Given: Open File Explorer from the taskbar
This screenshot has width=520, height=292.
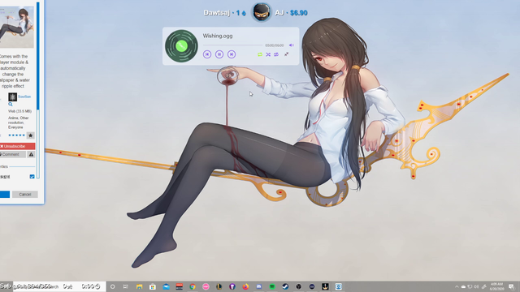Looking at the screenshot, I should click(x=139, y=286).
